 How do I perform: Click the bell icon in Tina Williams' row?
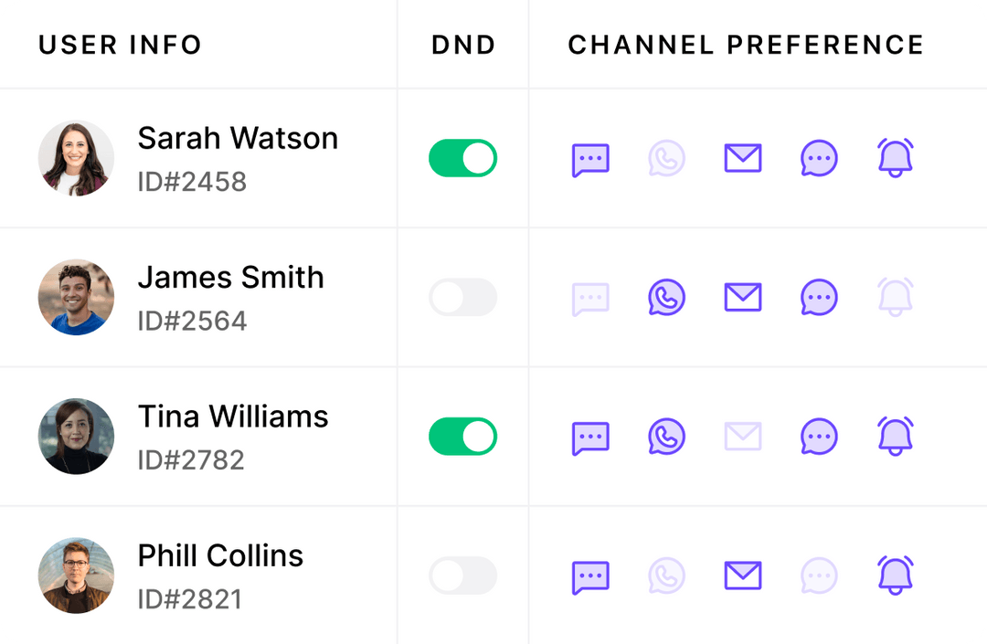point(896,436)
